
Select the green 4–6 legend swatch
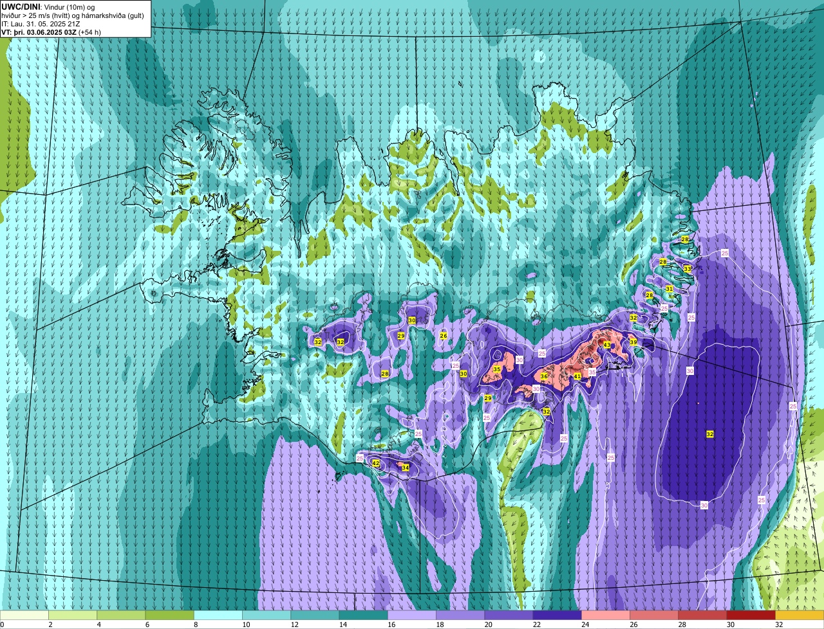pos(121,615)
